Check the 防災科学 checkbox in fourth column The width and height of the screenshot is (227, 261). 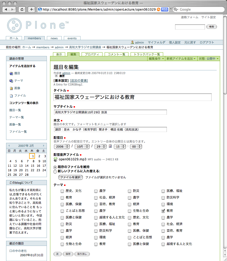coord(163,198)
